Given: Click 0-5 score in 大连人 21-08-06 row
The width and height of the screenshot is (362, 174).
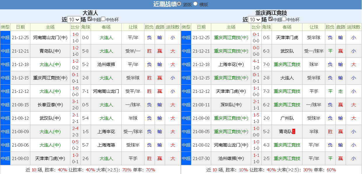Looking at the screenshot, I should click(75, 142).
